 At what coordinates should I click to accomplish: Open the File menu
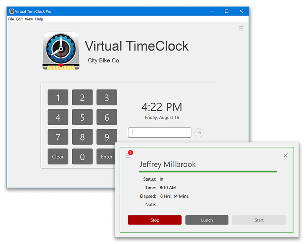point(11,19)
